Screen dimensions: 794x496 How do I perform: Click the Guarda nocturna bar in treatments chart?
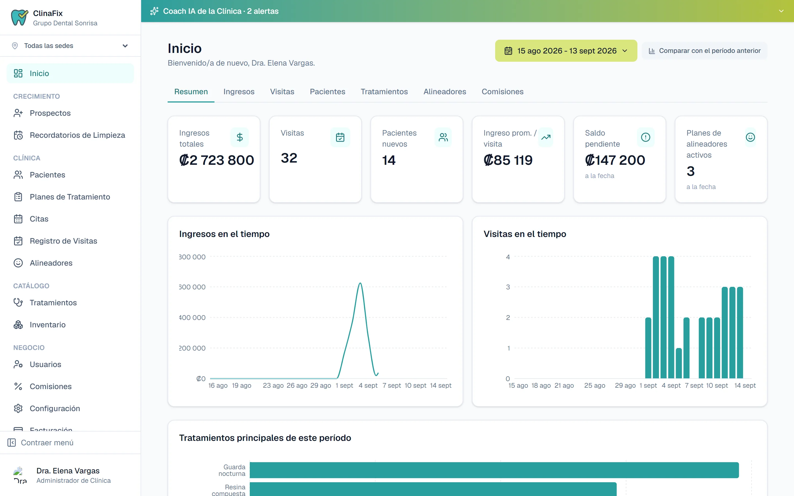coord(494,470)
